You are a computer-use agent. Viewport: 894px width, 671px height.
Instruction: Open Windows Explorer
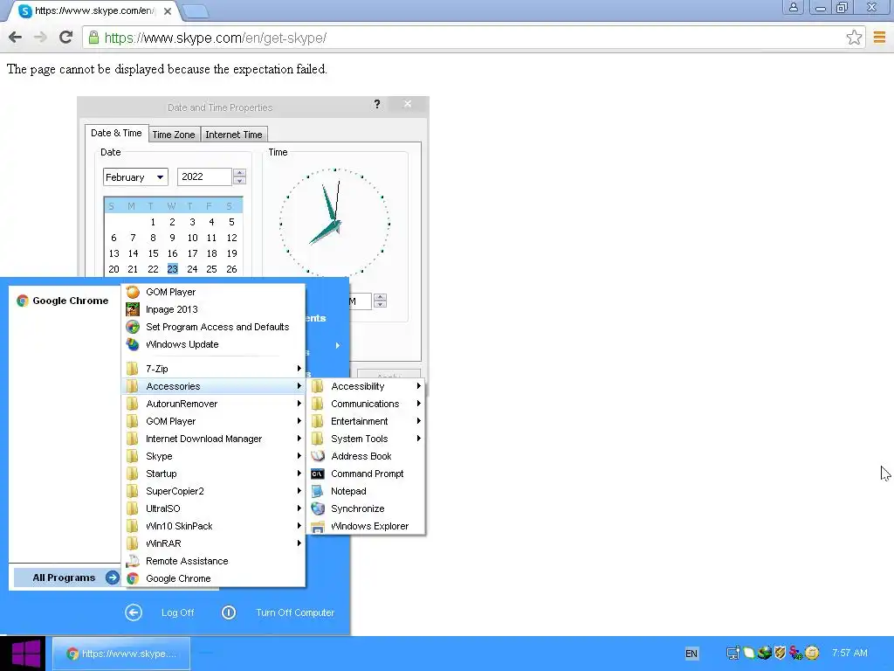pyautogui.click(x=366, y=526)
